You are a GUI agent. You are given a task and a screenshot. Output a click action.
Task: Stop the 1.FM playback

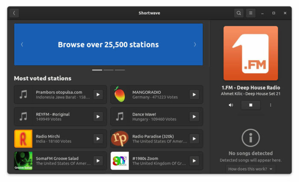pyautogui.click(x=251, y=105)
